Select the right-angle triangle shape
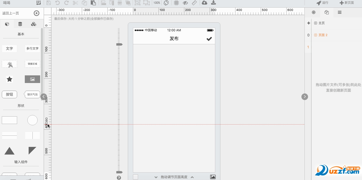 click(x=32, y=151)
